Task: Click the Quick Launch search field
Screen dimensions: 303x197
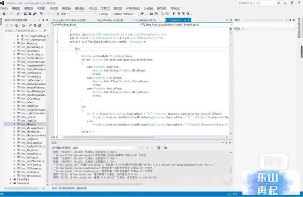Action: pyautogui.click(x=257, y=3)
